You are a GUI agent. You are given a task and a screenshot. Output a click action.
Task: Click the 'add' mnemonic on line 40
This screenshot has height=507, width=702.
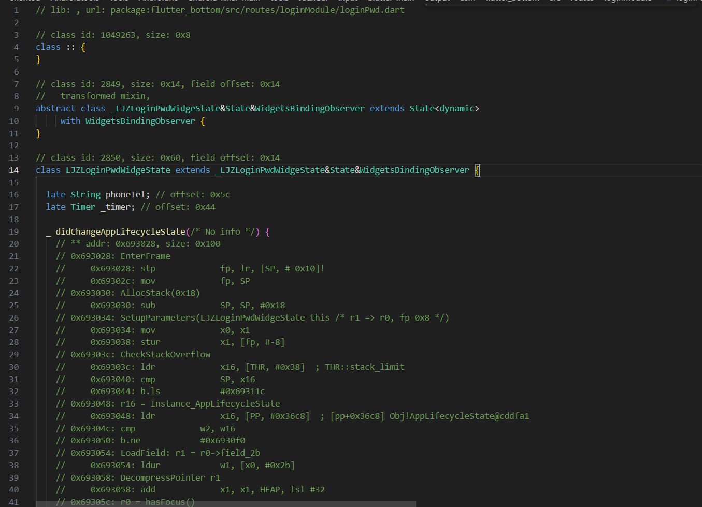tap(148, 489)
